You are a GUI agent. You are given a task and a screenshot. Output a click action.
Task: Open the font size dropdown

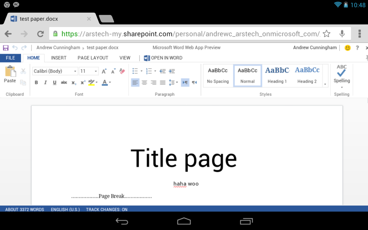tap(95, 71)
